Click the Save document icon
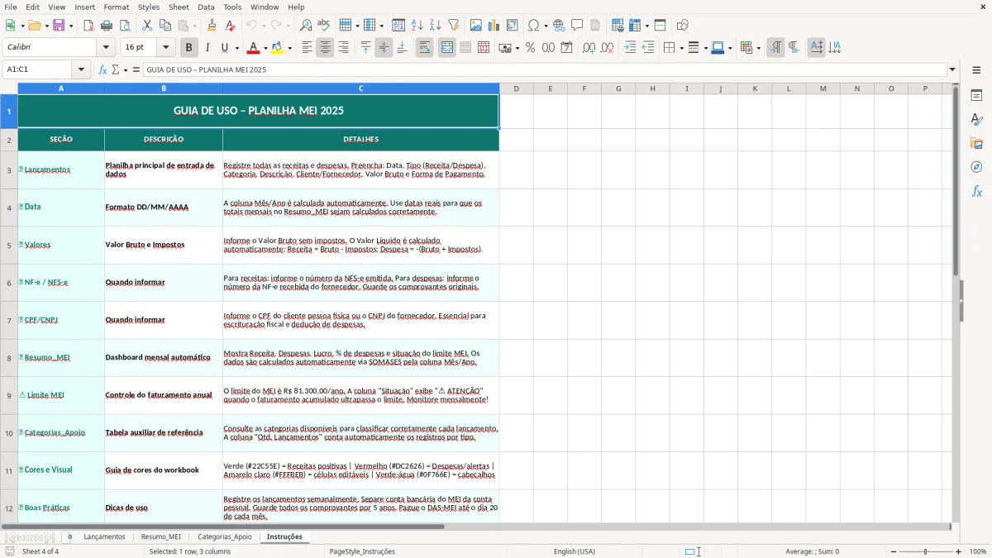The image size is (992, 558). [59, 26]
